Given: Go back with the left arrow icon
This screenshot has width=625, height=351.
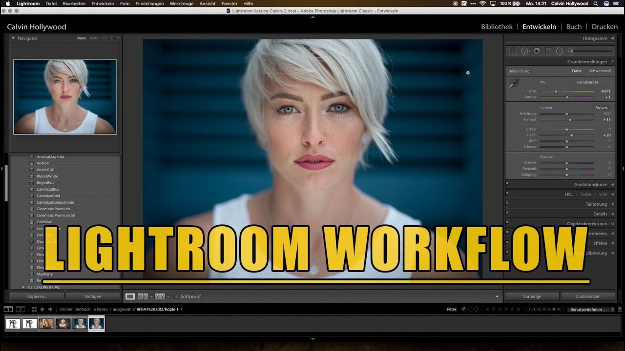Looking at the screenshot, I should point(42,309).
